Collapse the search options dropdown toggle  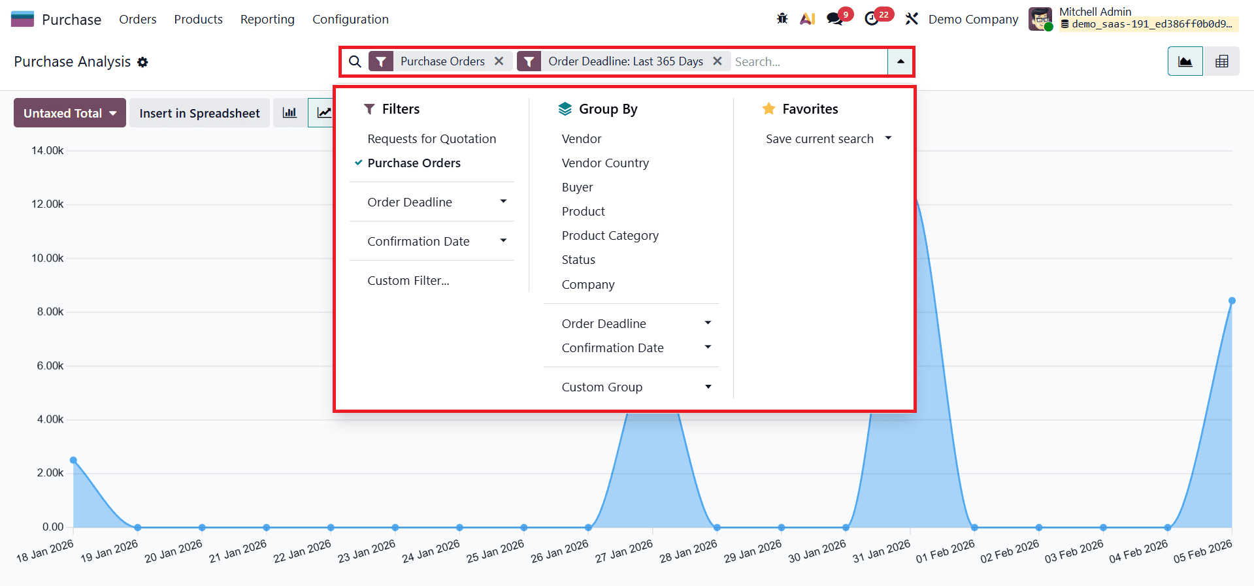point(900,61)
